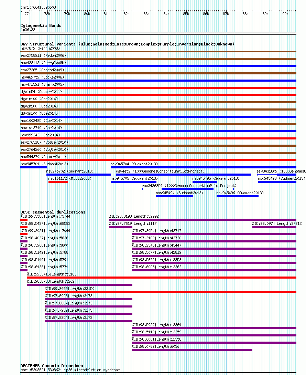
Task: Click duplication %ID:98.5927|Length:12364
Action: (x=157, y=325)
